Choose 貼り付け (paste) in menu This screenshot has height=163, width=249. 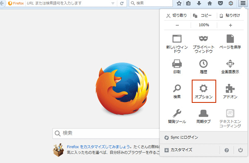(230, 15)
